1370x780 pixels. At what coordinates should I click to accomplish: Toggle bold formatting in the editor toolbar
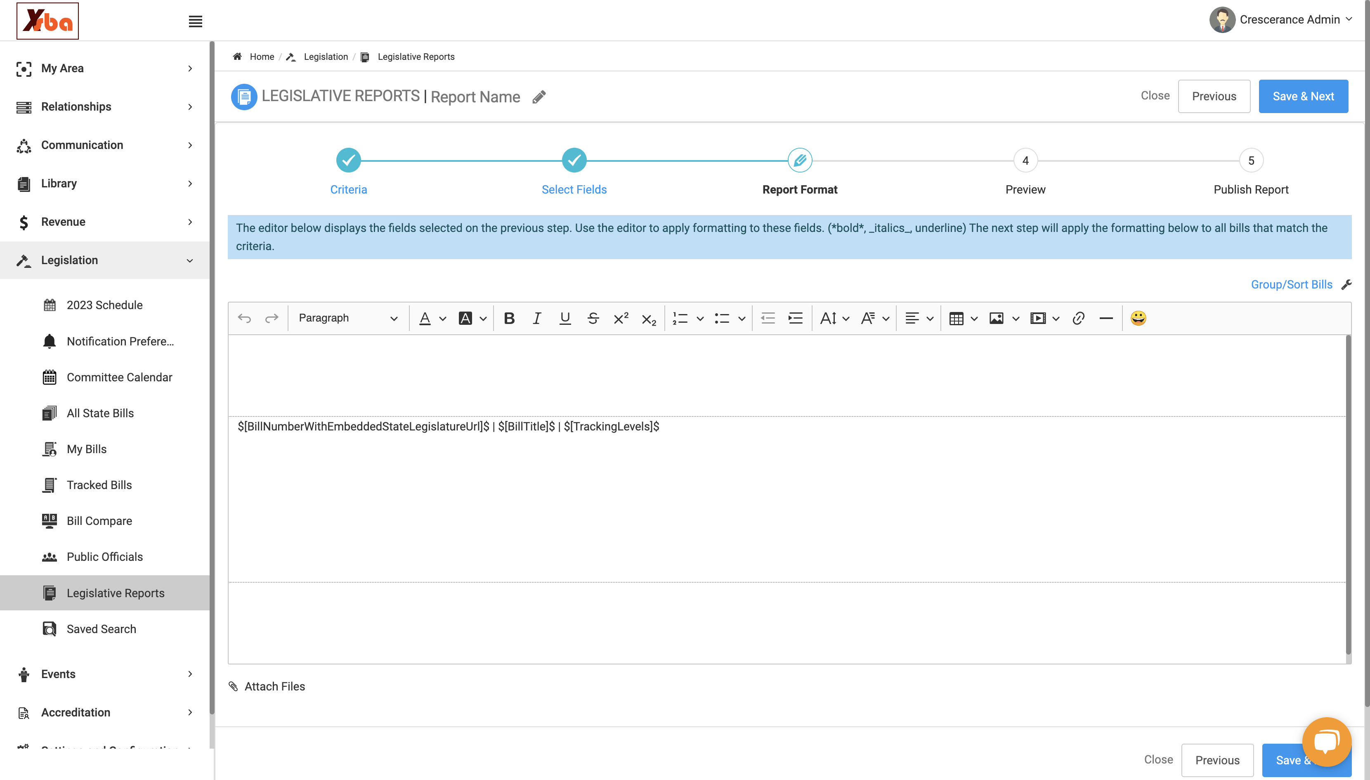pos(509,318)
